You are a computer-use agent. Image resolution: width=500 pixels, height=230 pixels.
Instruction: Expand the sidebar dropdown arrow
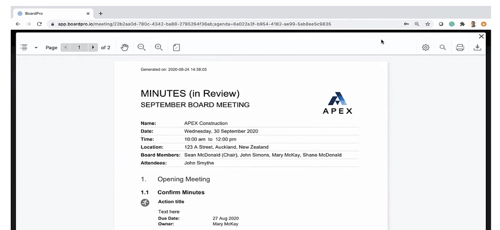point(36,48)
